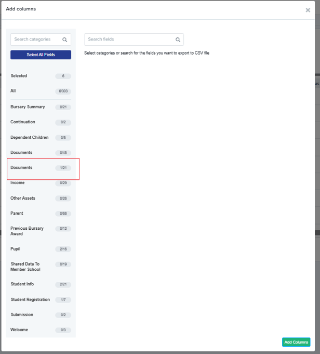Image resolution: width=320 pixels, height=354 pixels.
Task: Select the Student Registration category
Action: coord(41,299)
